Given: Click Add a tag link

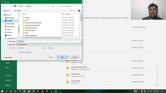Looking at the screenshot, I should point(51,48).
